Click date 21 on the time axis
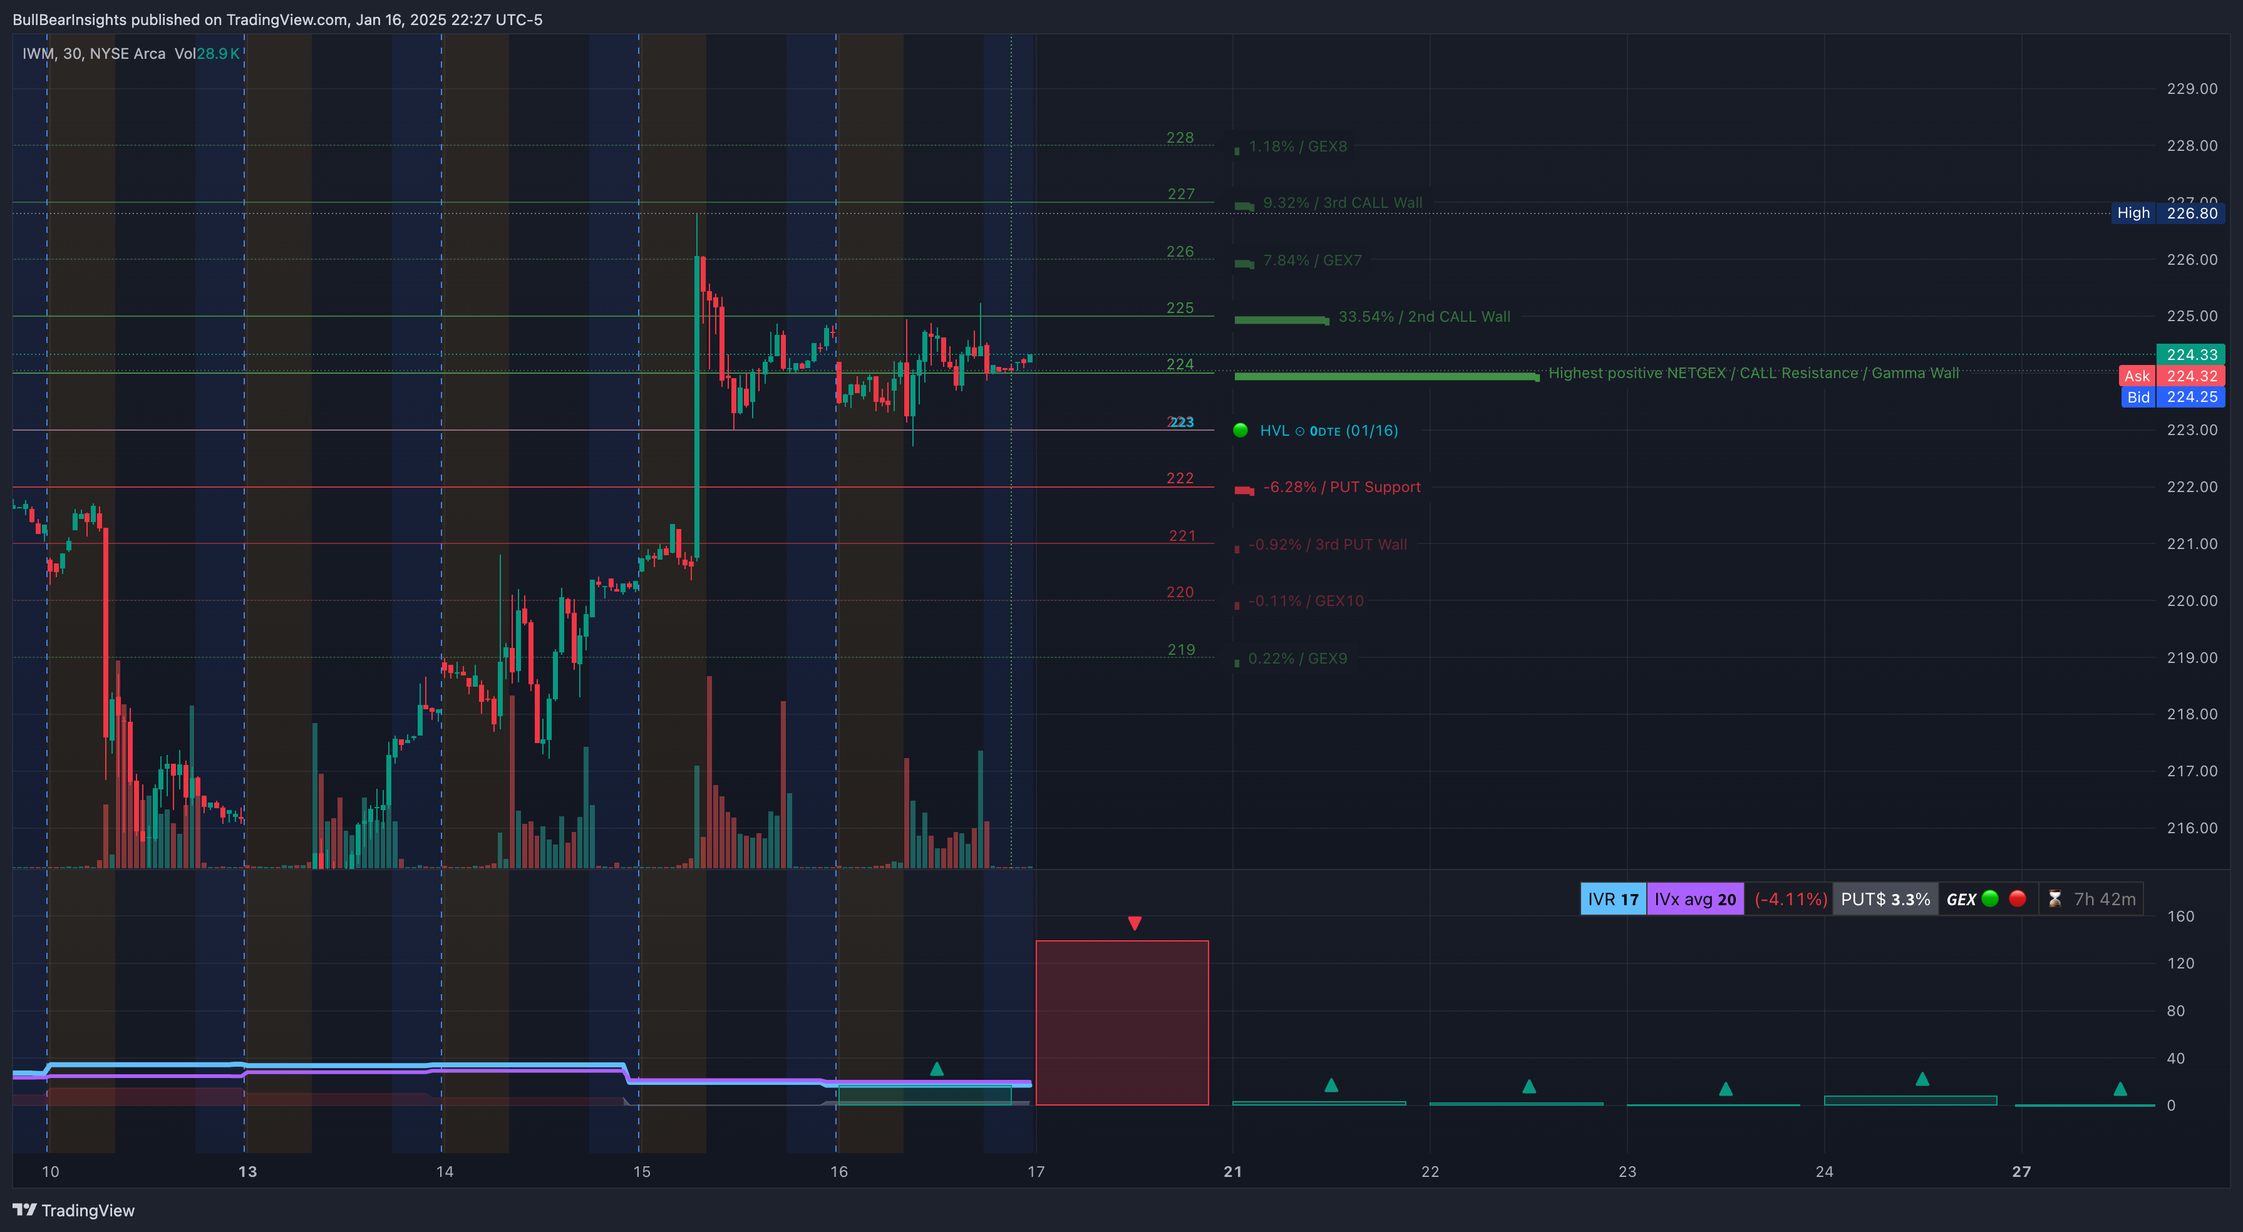This screenshot has height=1232, width=2243. point(1233,1171)
